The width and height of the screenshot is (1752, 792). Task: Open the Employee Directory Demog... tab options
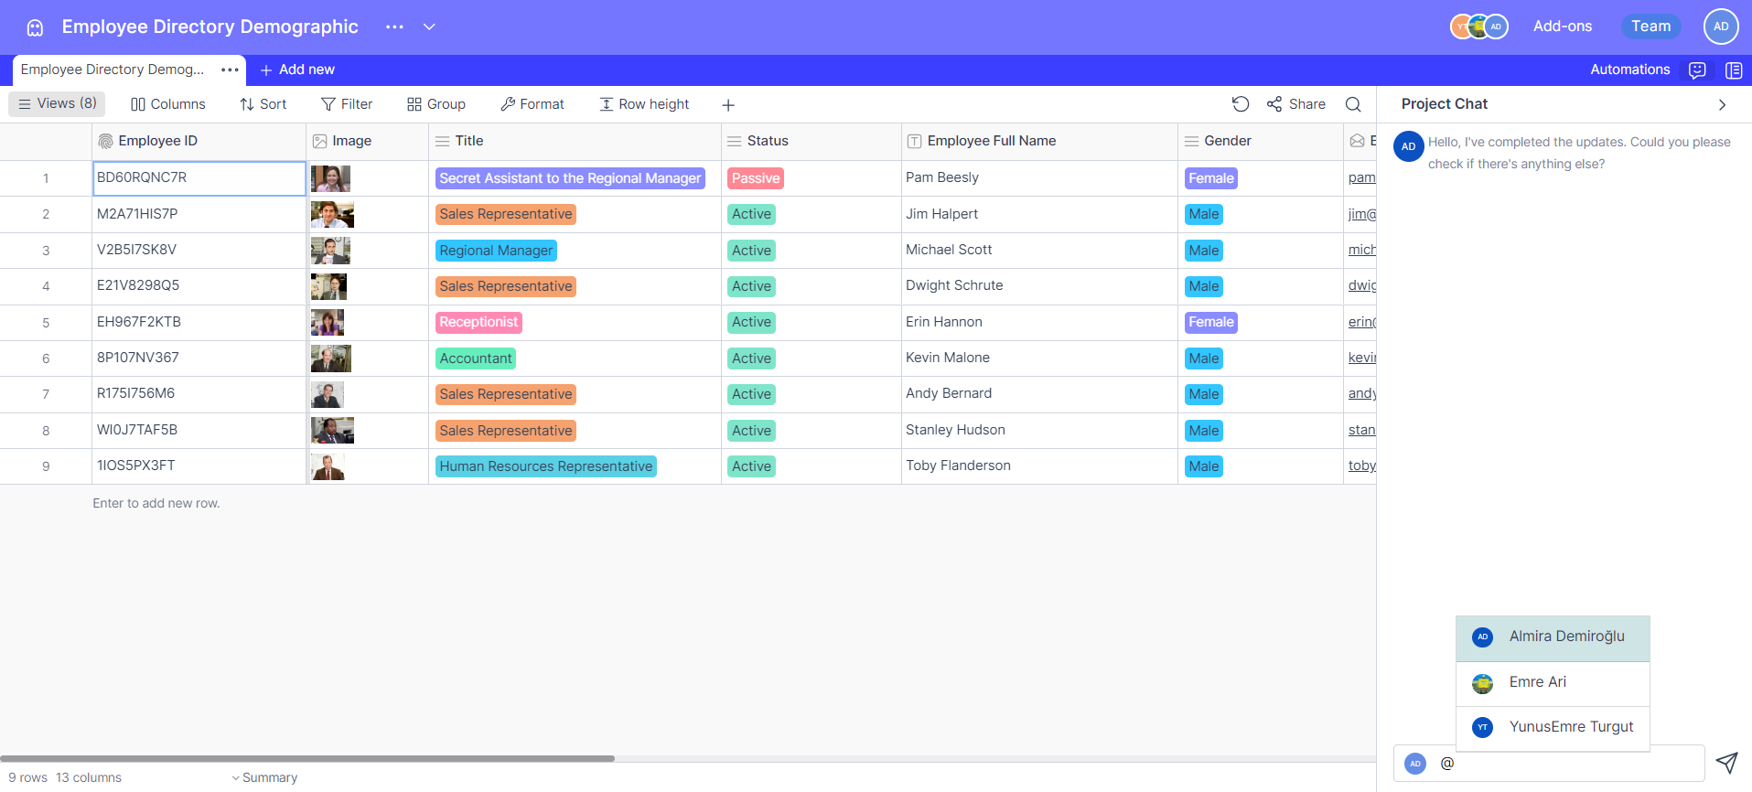pyautogui.click(x=230, y=70)
